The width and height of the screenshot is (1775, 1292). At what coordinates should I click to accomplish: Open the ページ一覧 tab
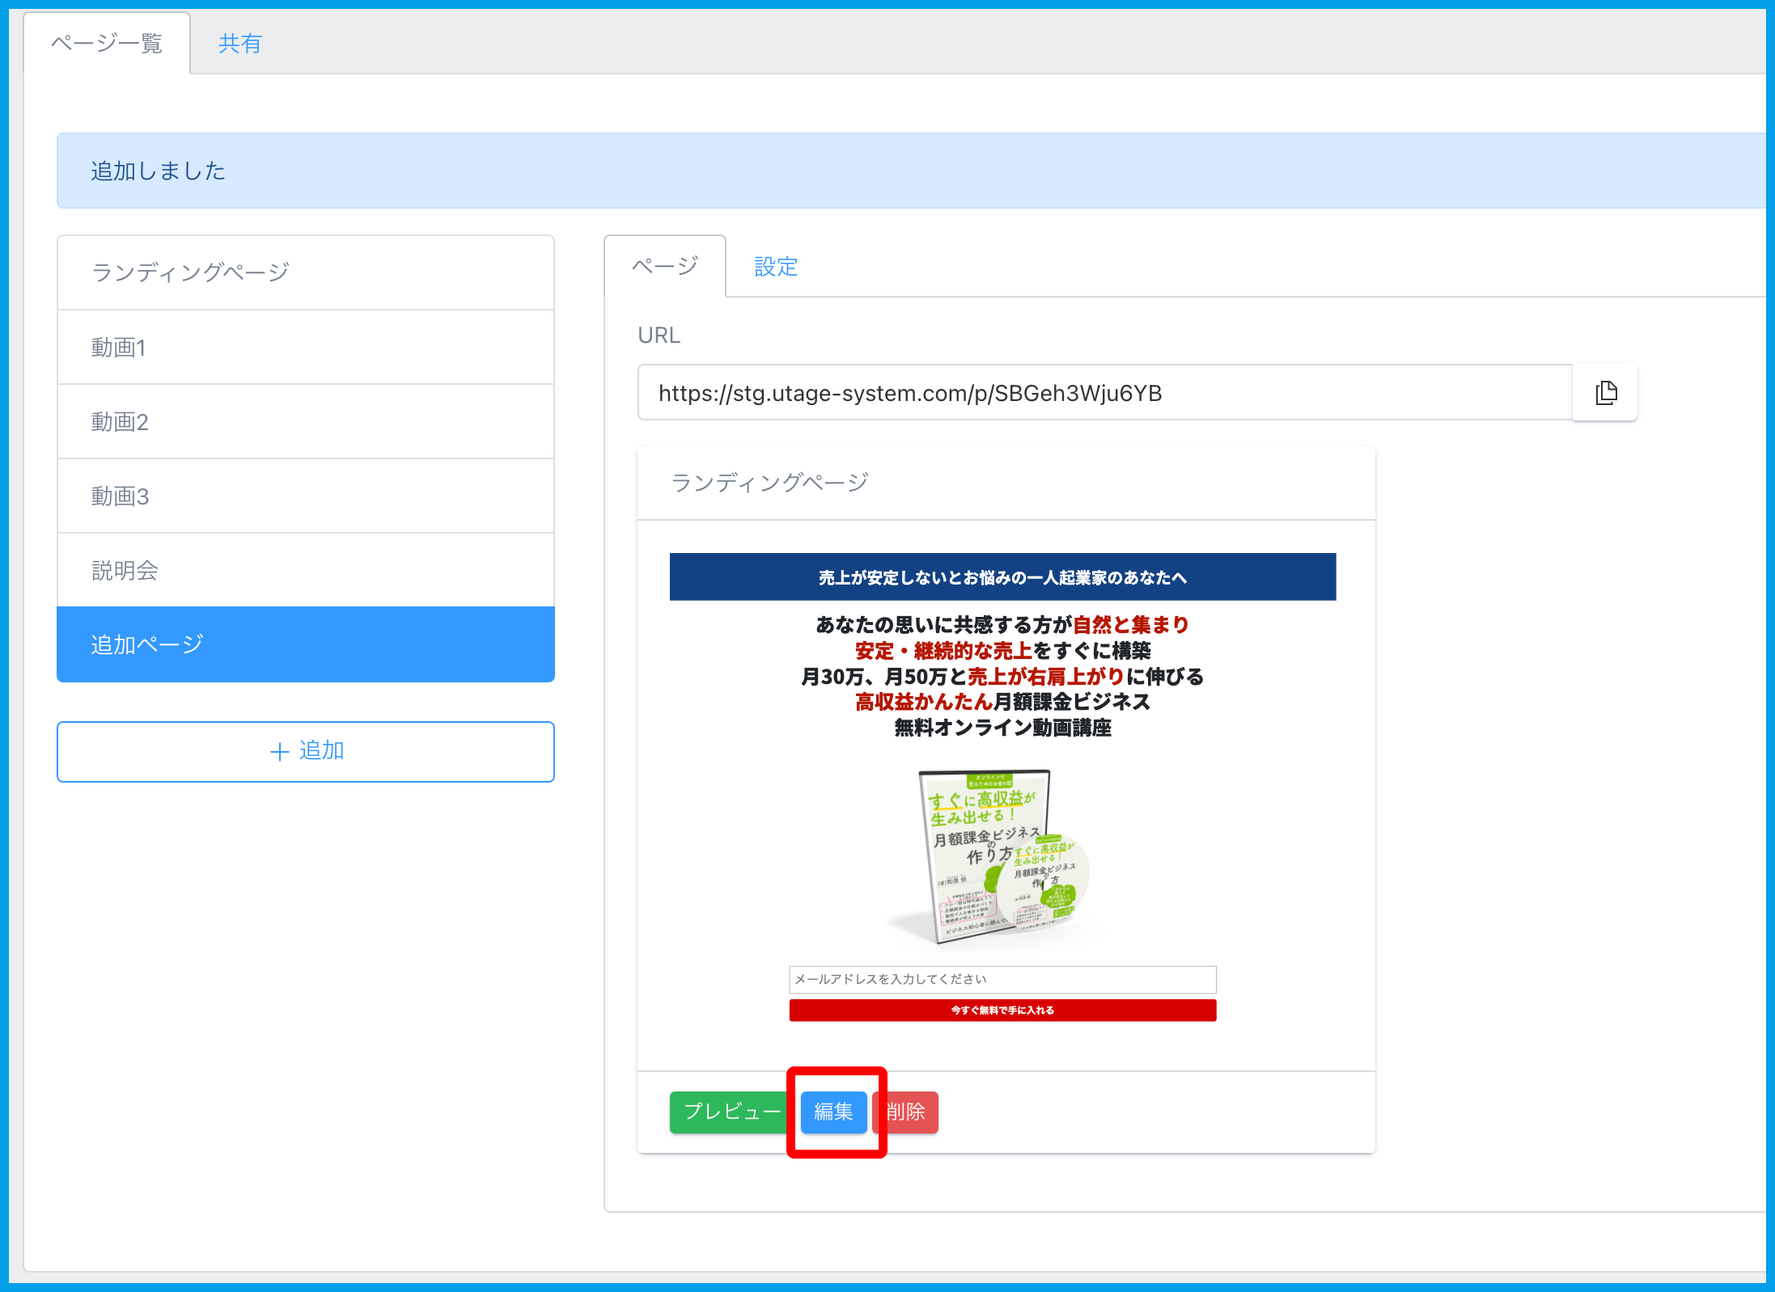pos(107,44)
